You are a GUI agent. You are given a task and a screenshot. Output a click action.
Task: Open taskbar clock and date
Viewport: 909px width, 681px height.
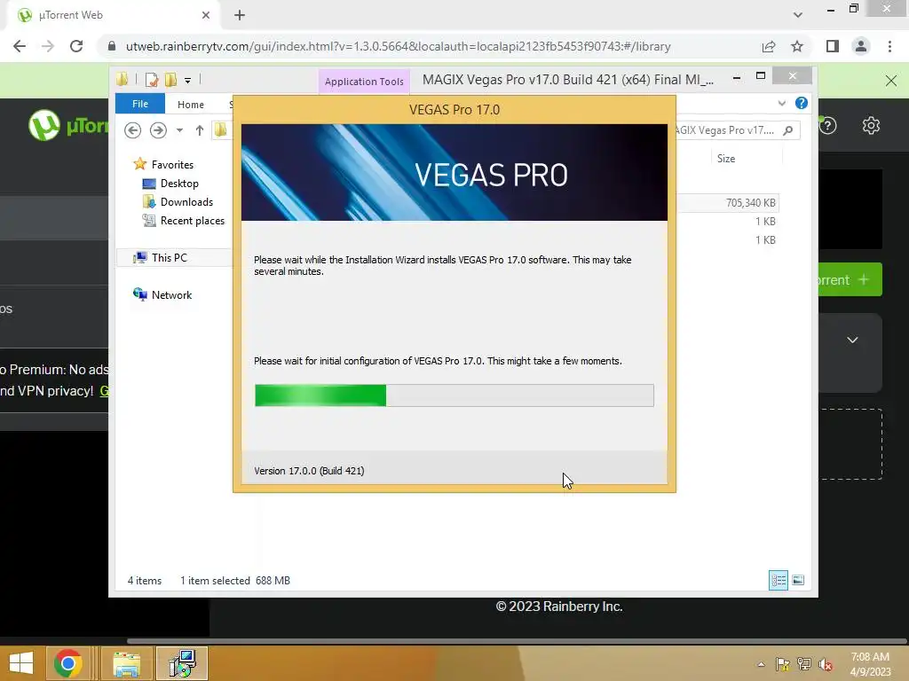point(870,664)
